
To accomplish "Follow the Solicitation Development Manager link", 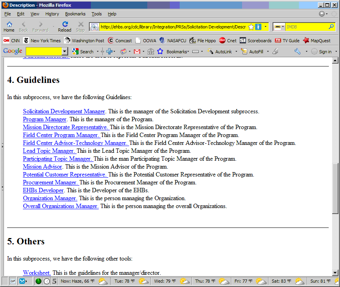I will tap(64, 111).
